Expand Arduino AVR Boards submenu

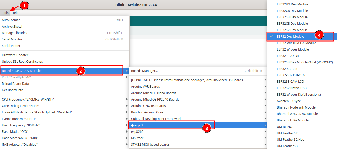(198, 86)
